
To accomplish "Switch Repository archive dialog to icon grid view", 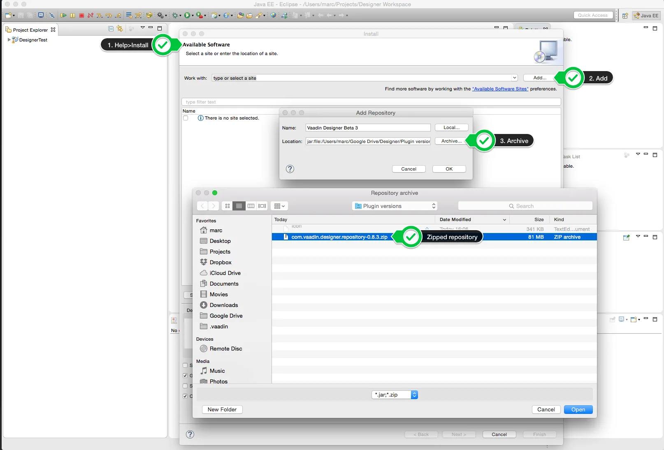I will point(227,206).
